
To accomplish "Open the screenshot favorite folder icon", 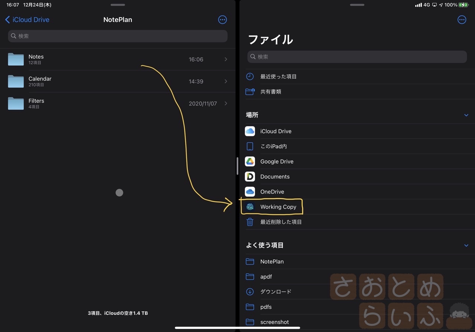I will click(250, 322).
